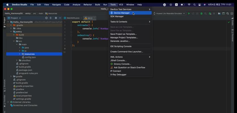Switch to app.js editor tab

coord(90,18)
